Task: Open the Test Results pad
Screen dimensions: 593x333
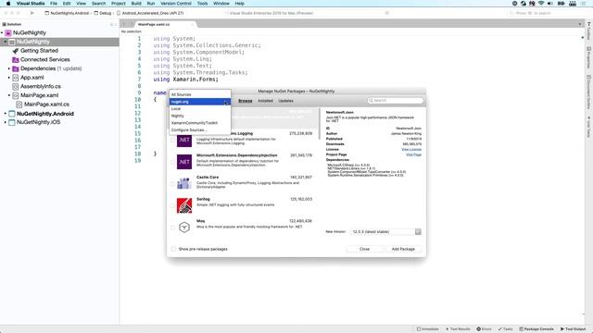Action: pos(458,329)
